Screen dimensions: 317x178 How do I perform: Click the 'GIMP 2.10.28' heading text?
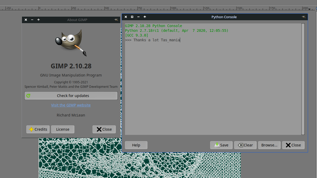coord(71,66)
